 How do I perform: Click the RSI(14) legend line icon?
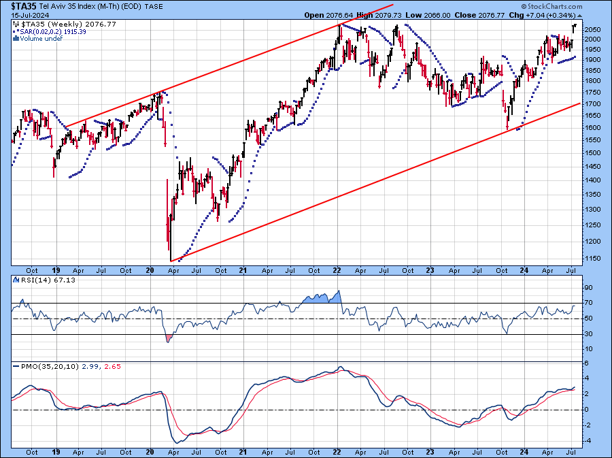coord(16,280)
